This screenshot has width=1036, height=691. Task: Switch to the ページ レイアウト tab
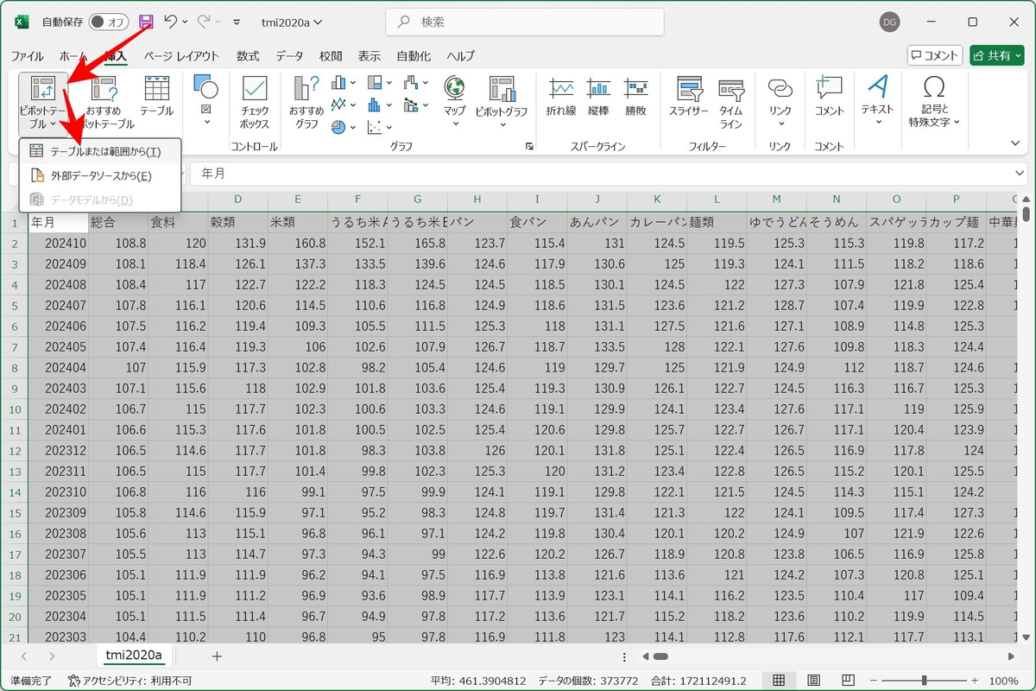[181, 56]
